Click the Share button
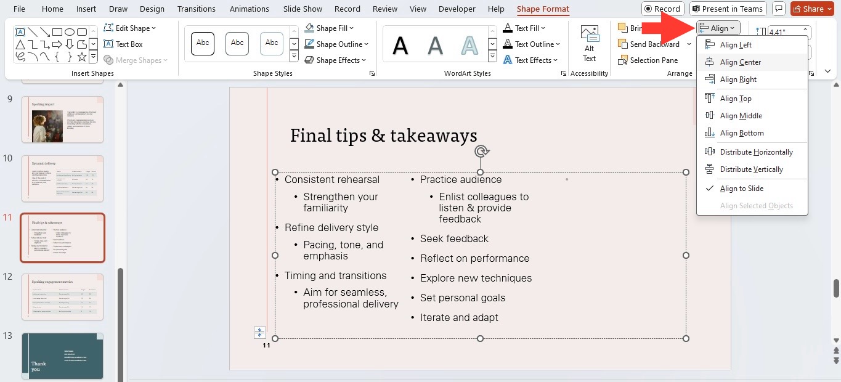This screenshot has width=841, height=382. [x=813, y=9]
